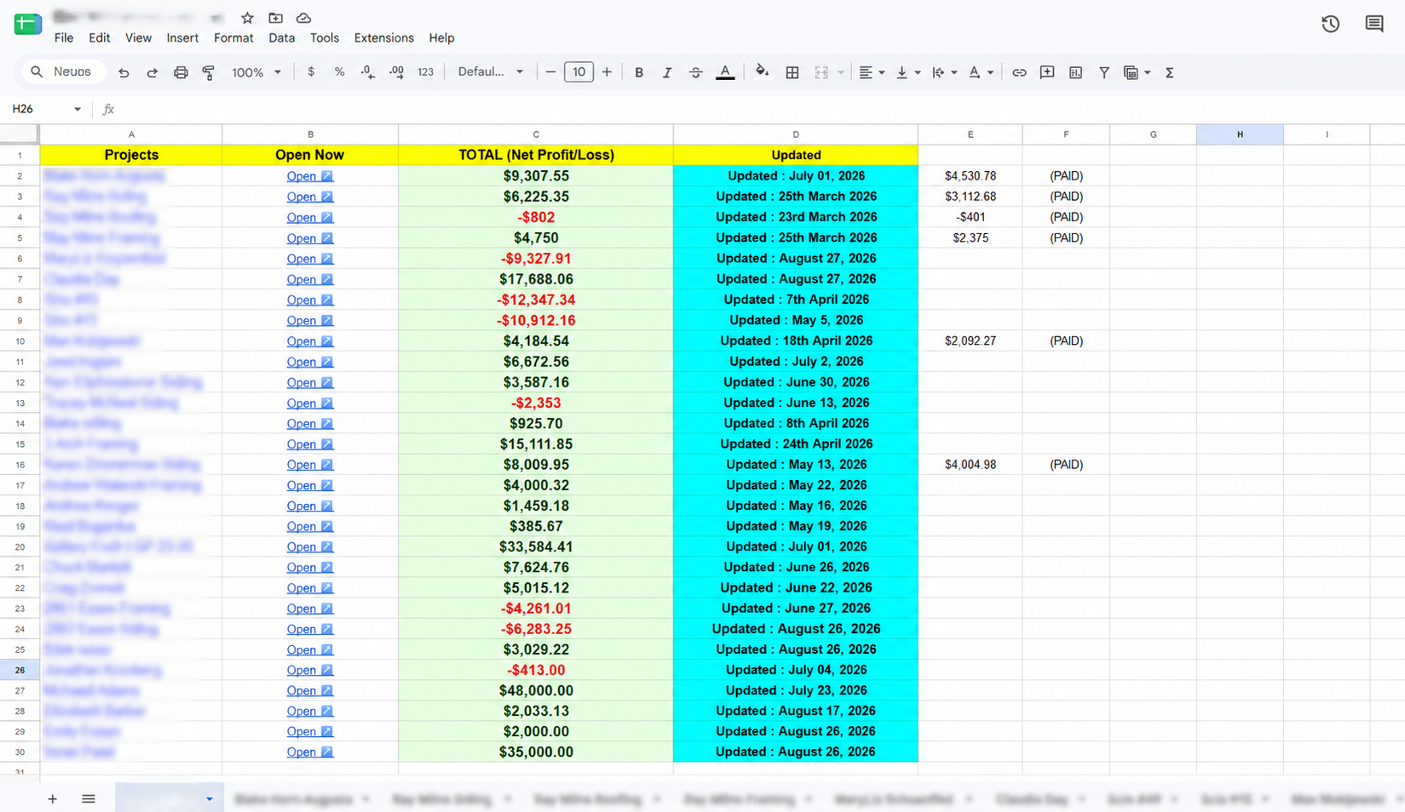Expand the filter views dropdown

[x=1148, y=72]
